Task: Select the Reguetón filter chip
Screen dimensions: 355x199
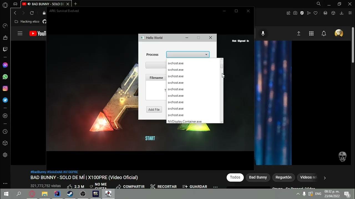Action: [x=283, y=177]
